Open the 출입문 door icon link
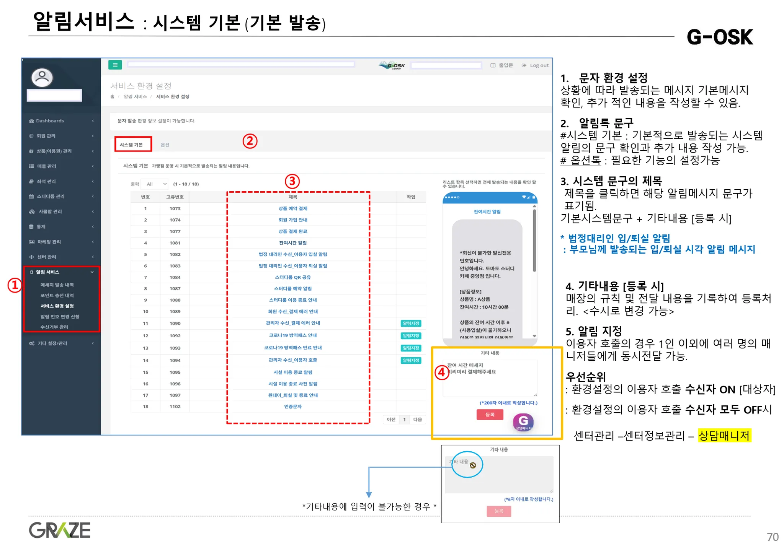 click(493, 65)
